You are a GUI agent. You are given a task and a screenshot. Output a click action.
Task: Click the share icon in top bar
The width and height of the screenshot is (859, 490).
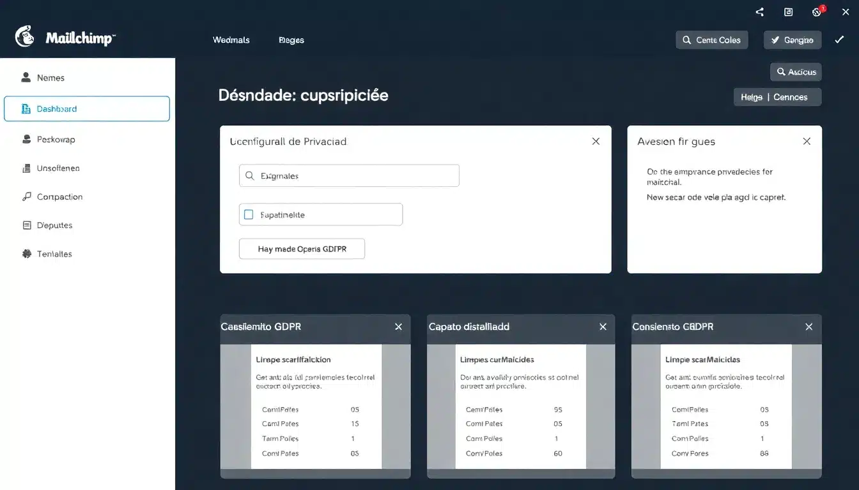coord(759,11)
